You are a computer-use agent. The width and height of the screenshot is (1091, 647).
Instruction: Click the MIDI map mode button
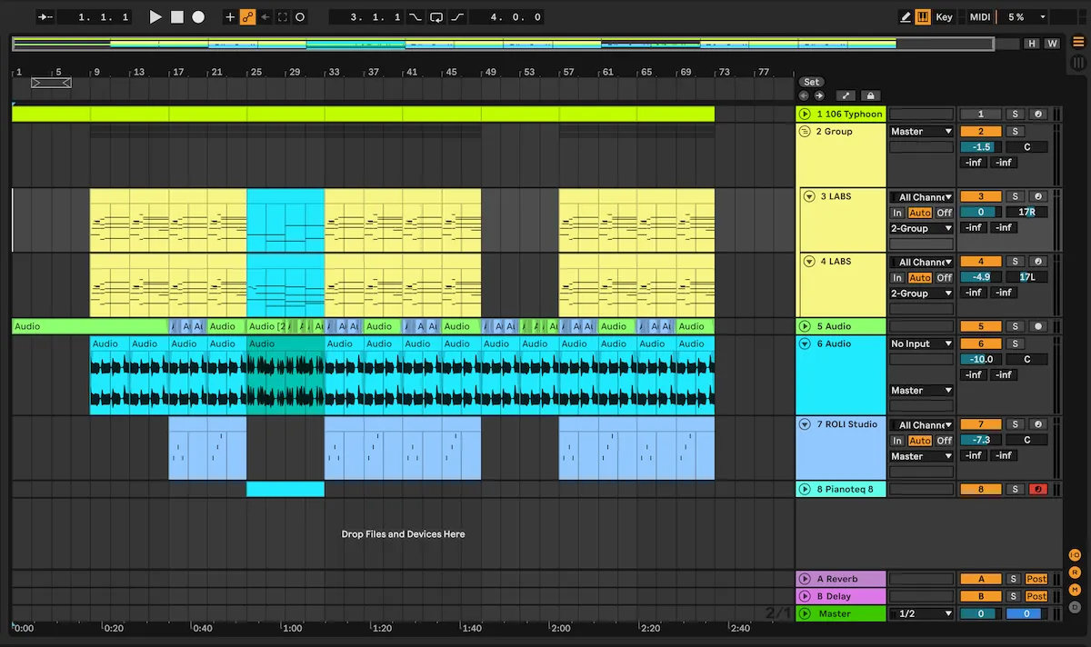[979, 16]
